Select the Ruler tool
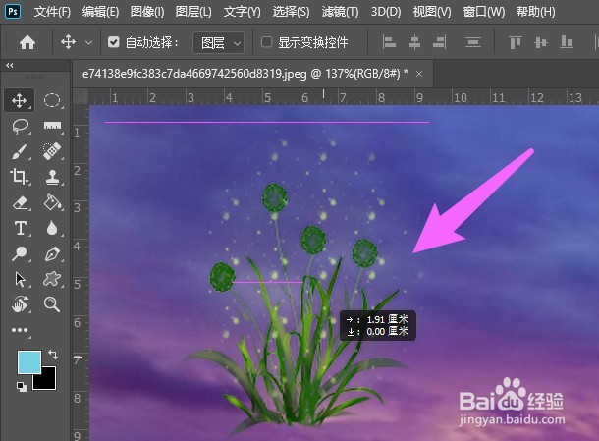This screenshot has width=599, height=441. tap(52, 126)
